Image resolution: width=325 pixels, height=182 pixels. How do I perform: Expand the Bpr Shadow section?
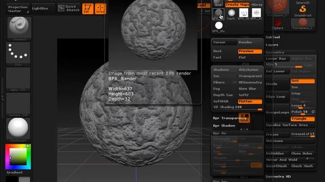tap(224, 125)
